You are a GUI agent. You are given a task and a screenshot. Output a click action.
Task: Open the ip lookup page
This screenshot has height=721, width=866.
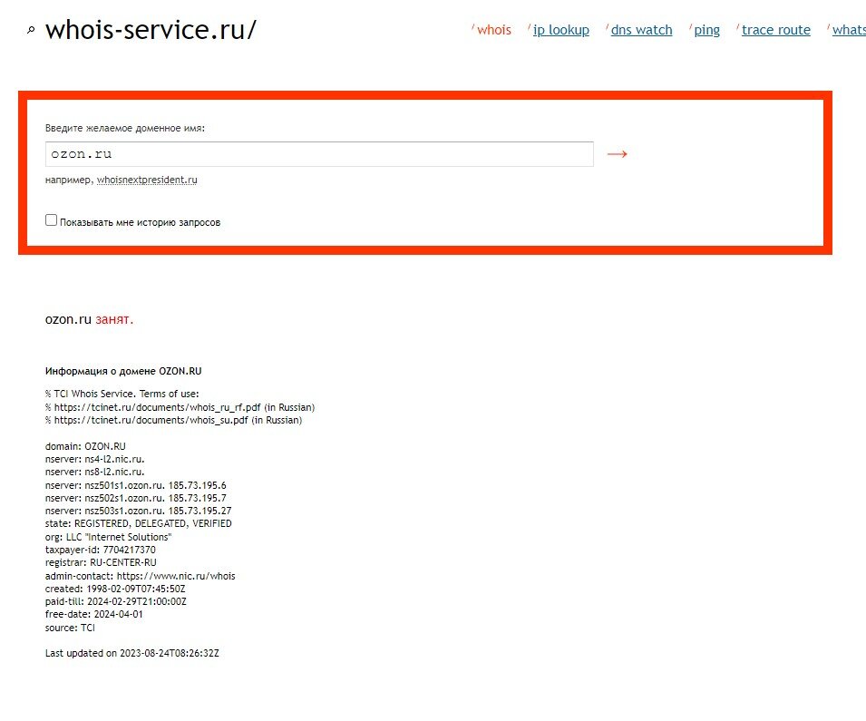point(560,30)
